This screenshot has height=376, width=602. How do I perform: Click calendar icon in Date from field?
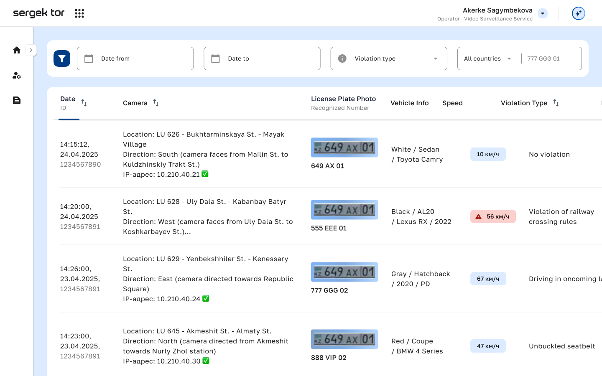[89, 58]
